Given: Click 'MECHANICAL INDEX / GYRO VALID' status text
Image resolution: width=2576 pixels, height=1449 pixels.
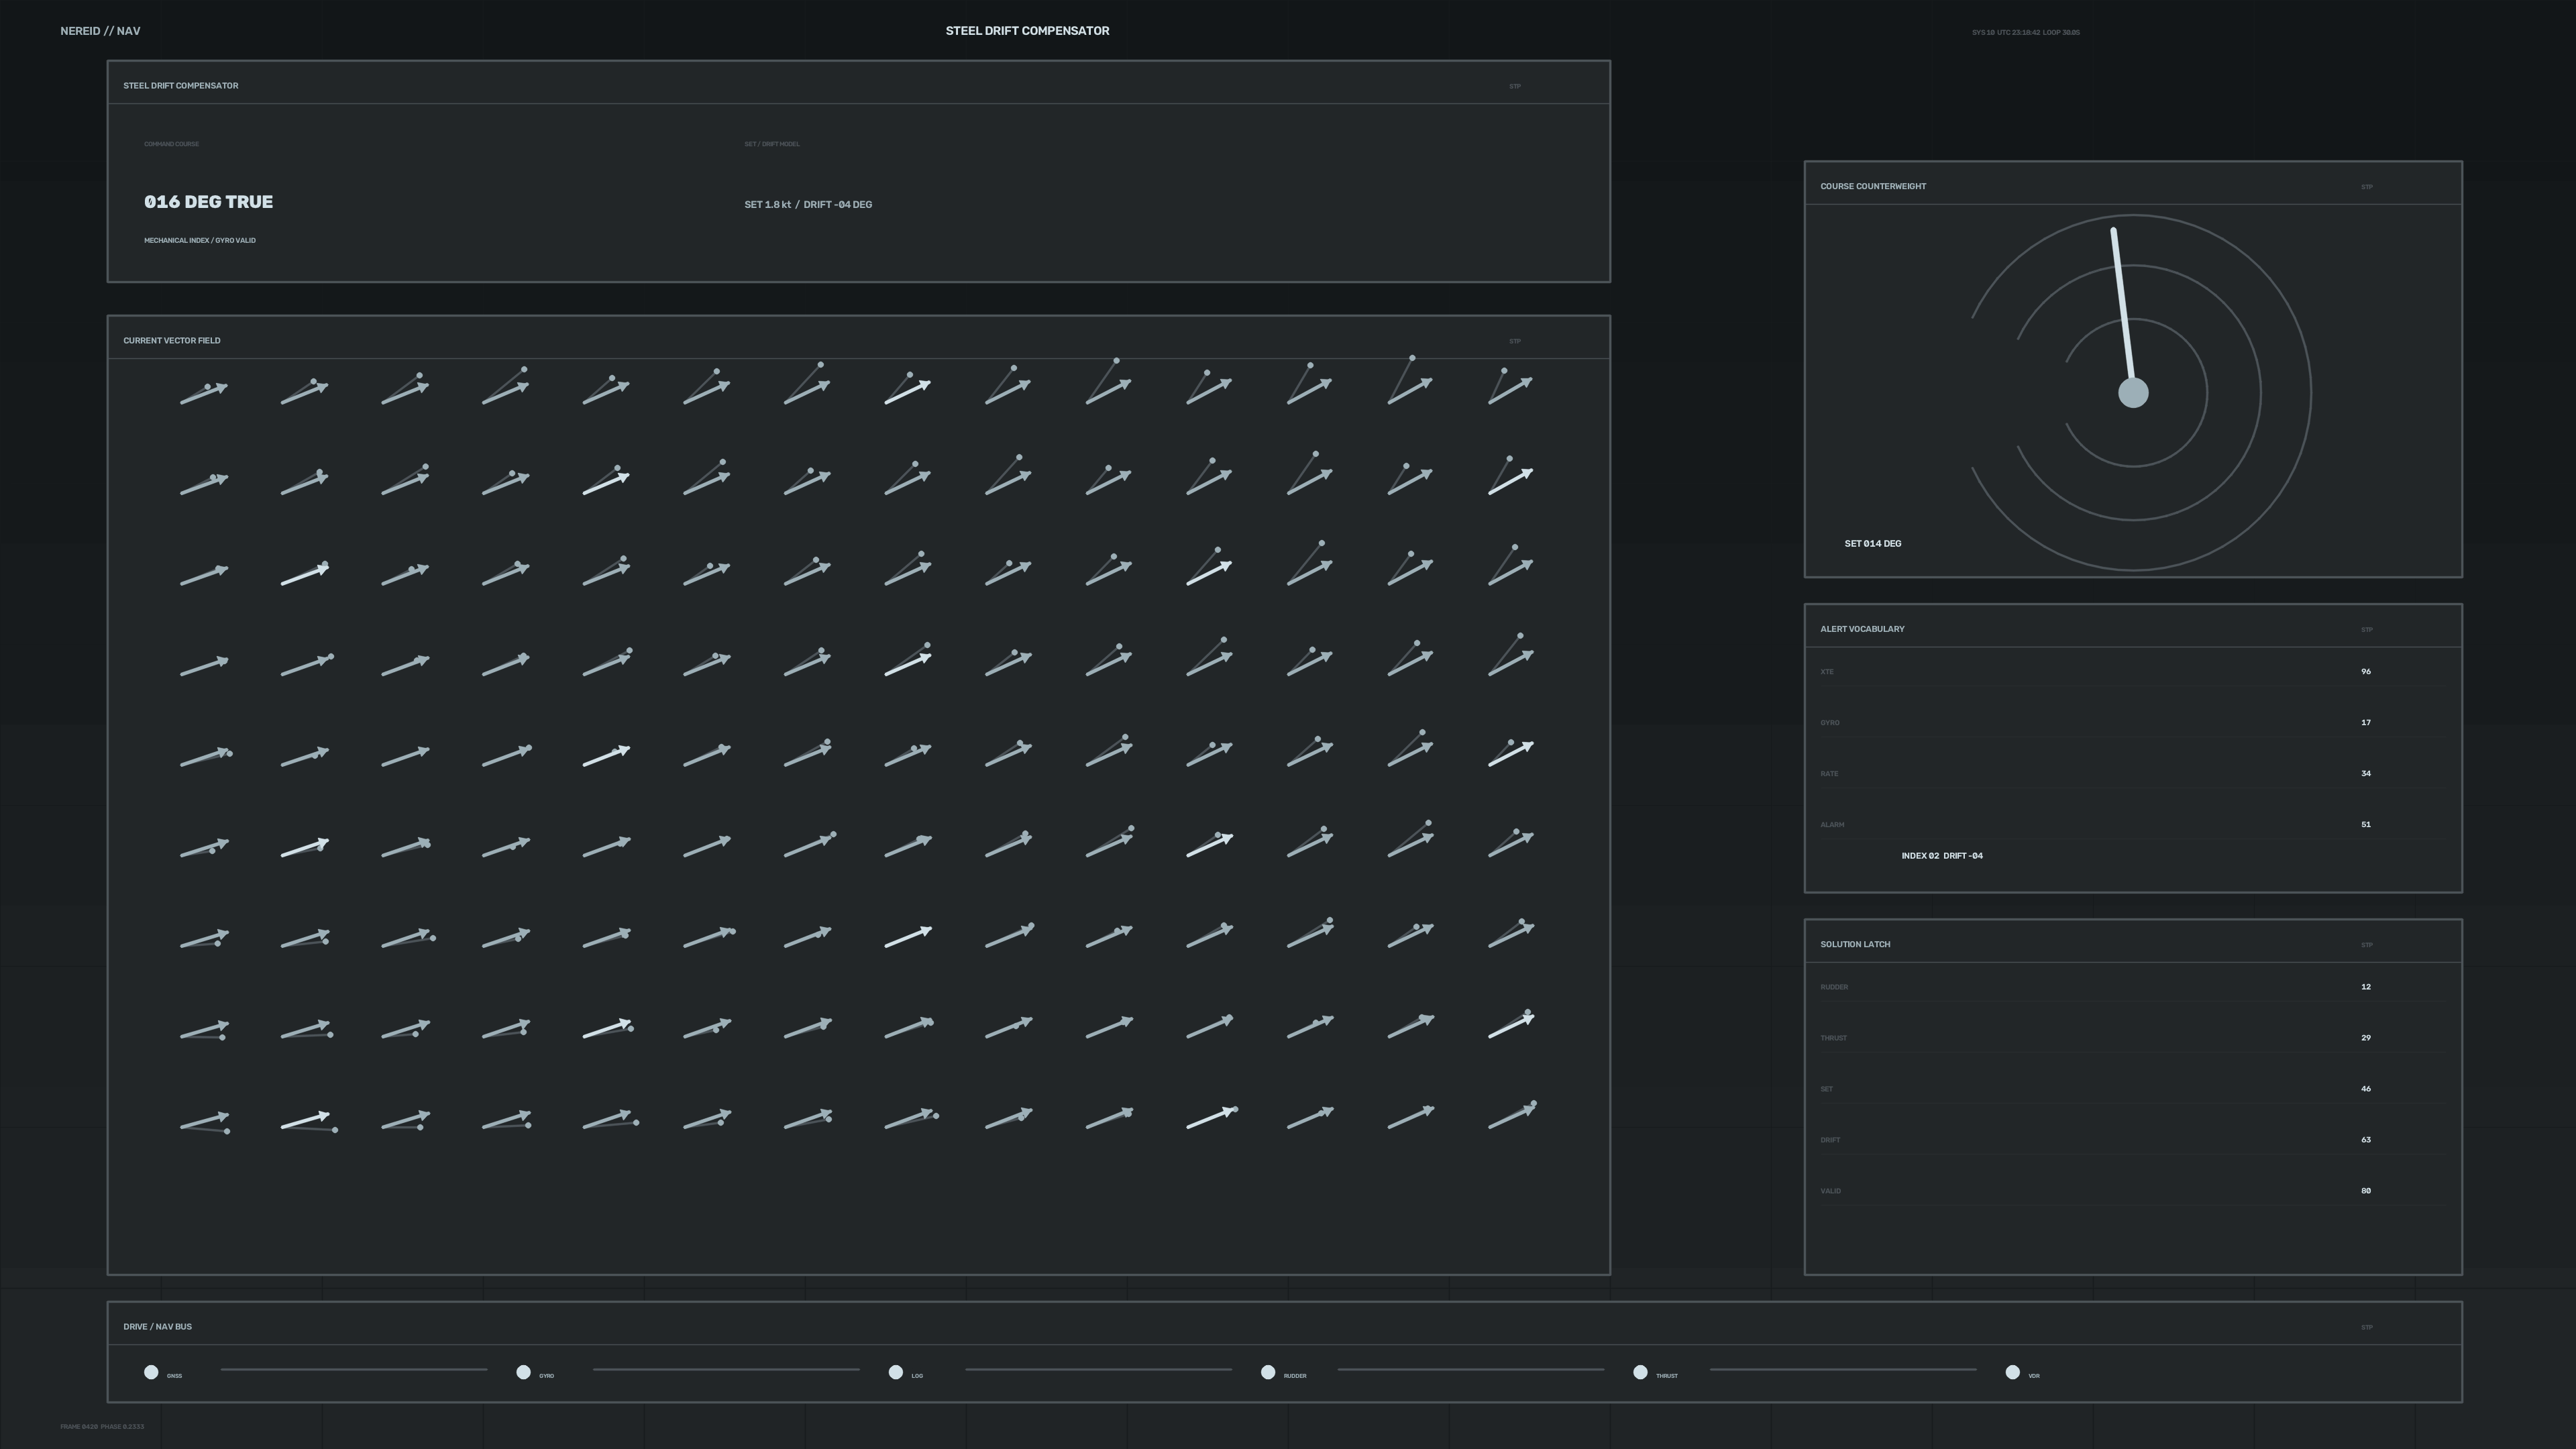Looking at the screenshot, I should coord(200,241).
